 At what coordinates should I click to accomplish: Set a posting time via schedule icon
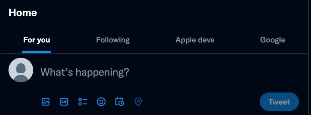[x=120, y=102]
